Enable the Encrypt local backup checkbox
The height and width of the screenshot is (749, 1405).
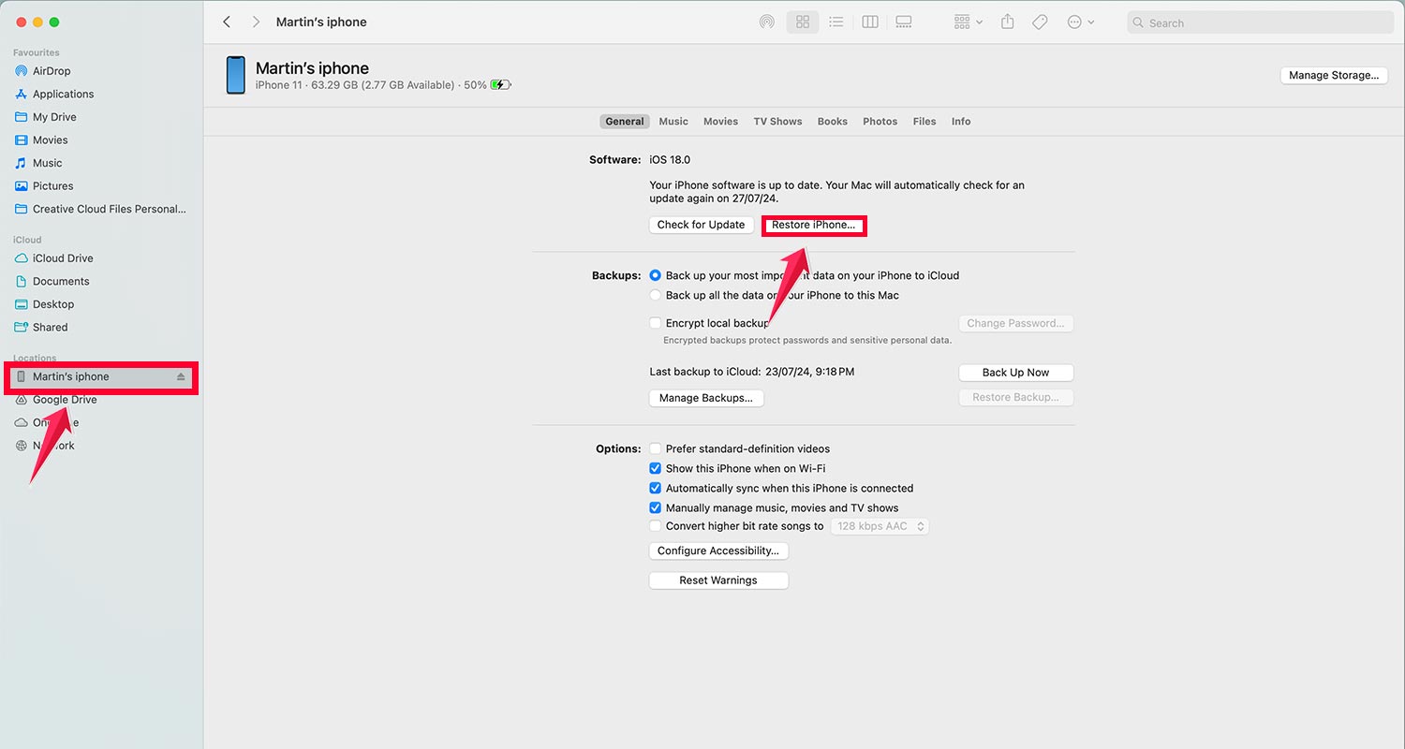click(x=655, y=322)
